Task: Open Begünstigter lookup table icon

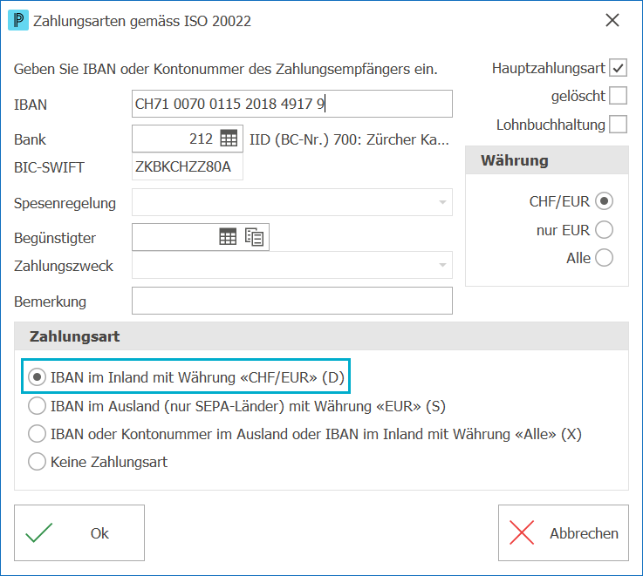Action: (x=228, y=237)
